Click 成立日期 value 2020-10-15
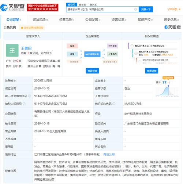Viewport: 183px width, 184px height. pyautogui.click(x=42, y=88)
